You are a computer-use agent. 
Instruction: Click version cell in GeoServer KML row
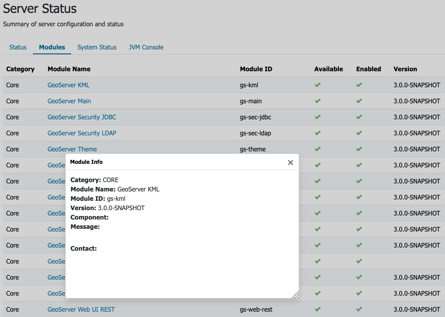tap(417, 85)
